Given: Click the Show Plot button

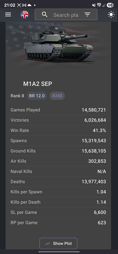Looking at the screenshot, I should click(58, 243).
